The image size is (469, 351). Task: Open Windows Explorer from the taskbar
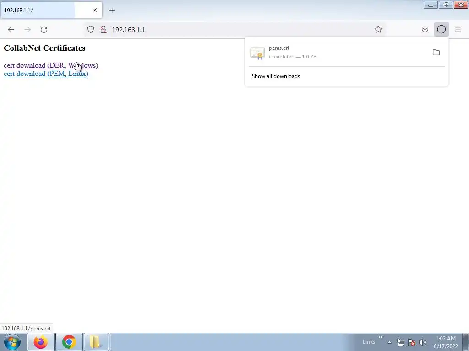coord(96,342)
